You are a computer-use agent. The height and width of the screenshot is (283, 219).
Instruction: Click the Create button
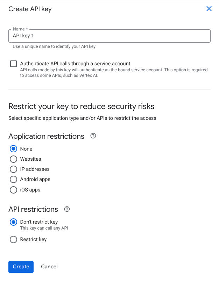(x=21, y=267)
